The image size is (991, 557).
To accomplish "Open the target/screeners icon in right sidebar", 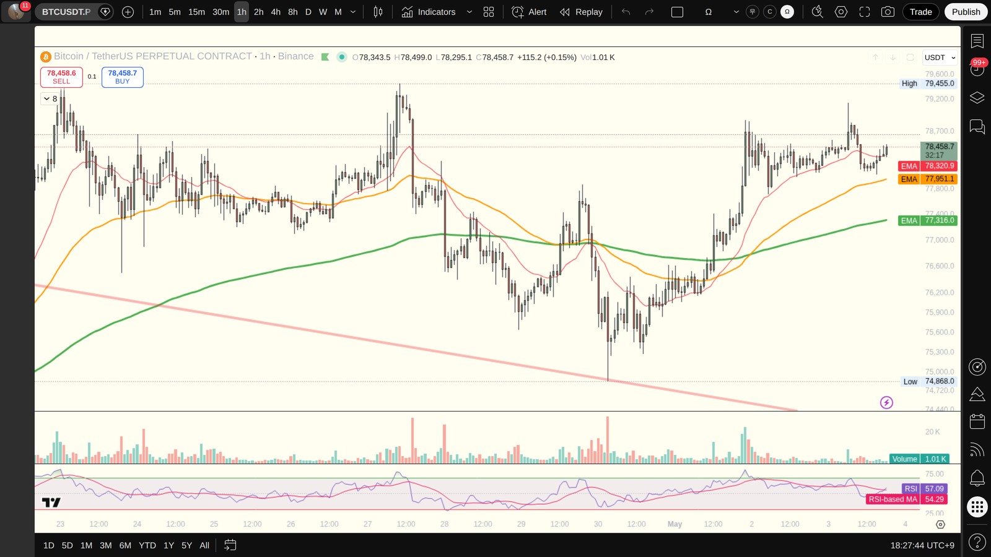I will pyautogui.click(x=977, y=367).
